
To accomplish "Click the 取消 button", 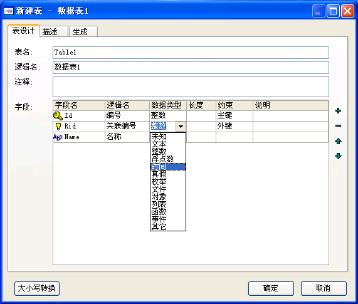I will point(324,288).
